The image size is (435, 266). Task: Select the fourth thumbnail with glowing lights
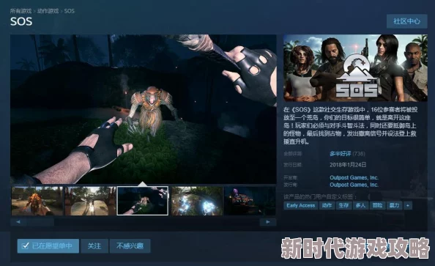(x=197, y=201)
